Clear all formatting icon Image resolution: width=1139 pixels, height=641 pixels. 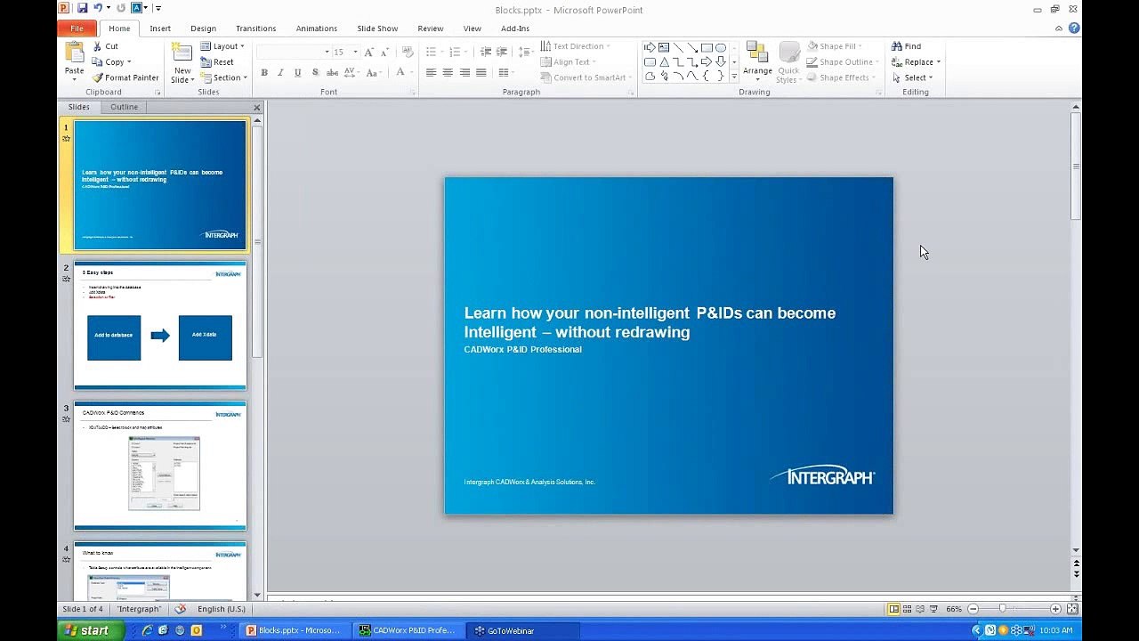(x=408, y=52)
